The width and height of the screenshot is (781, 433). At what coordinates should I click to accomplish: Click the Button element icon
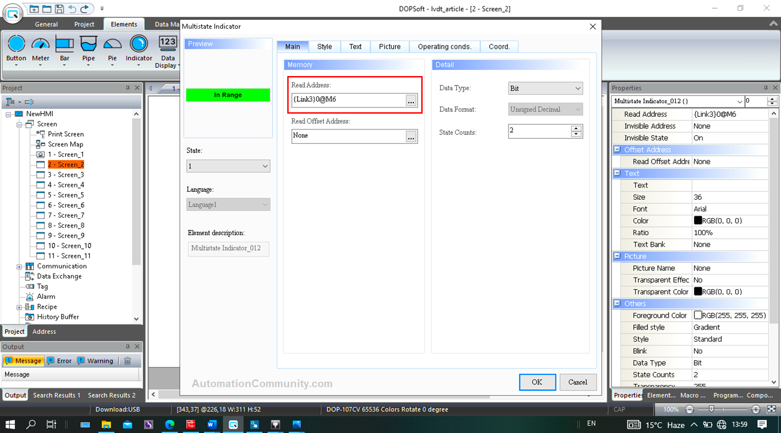(x=16, y=44)
